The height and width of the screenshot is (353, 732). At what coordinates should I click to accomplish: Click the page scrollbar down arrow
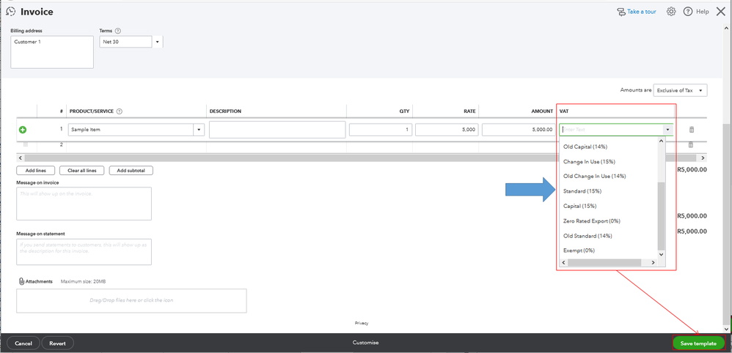(x=728, y=330)
